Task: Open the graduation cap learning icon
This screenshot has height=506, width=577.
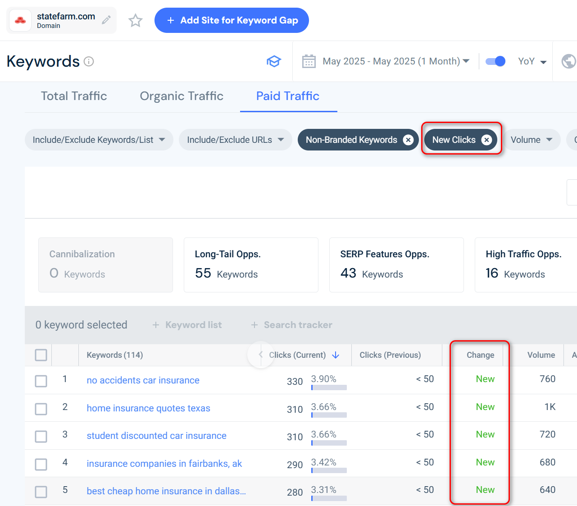Action: click(x=273, y=61)
